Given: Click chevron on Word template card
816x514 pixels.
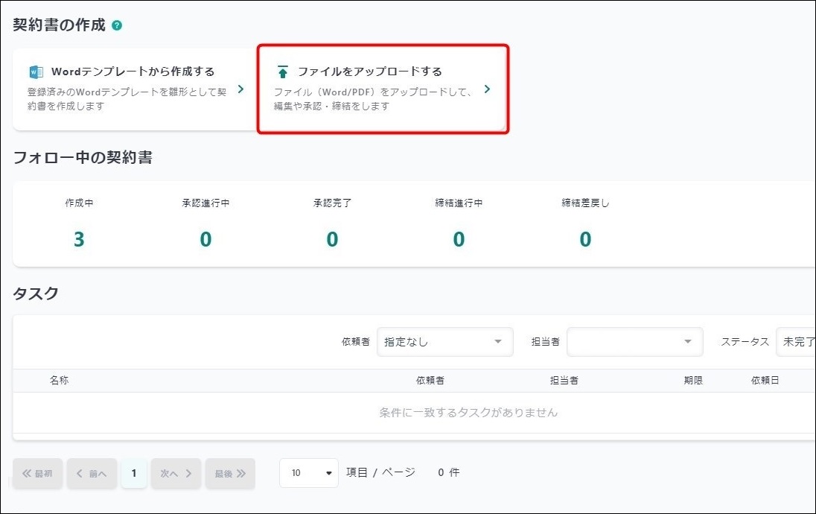Looking at the screenshot, I should [240, 89].
